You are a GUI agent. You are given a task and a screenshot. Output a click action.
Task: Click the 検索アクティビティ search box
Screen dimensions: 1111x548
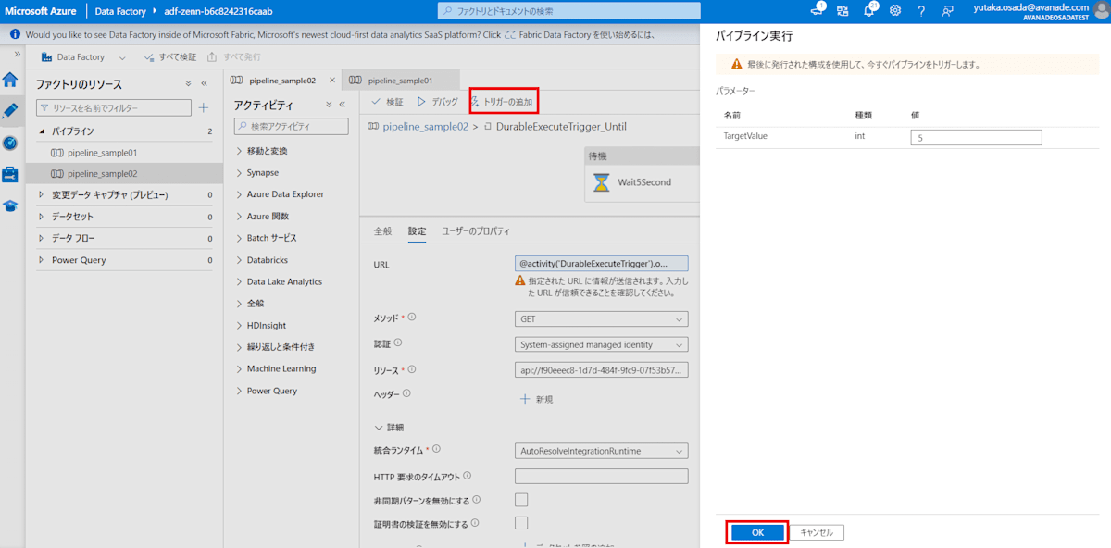coord(291,126)
